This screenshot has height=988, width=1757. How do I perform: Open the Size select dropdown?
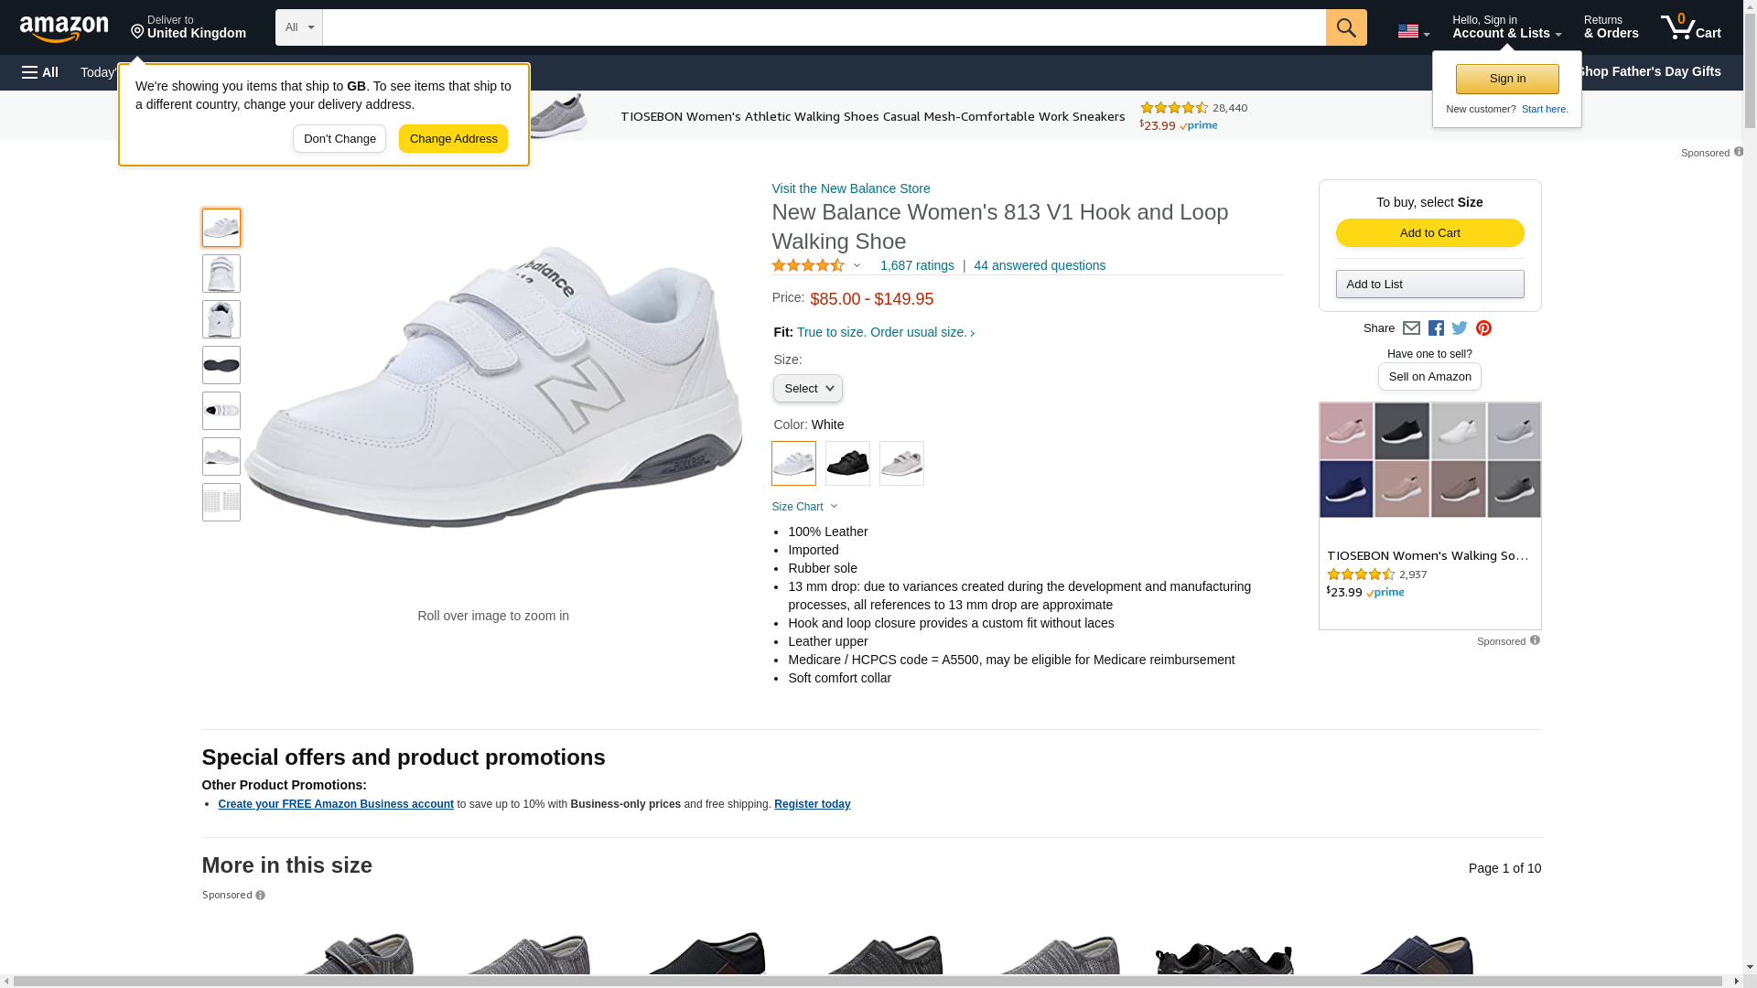coord(807,389)
